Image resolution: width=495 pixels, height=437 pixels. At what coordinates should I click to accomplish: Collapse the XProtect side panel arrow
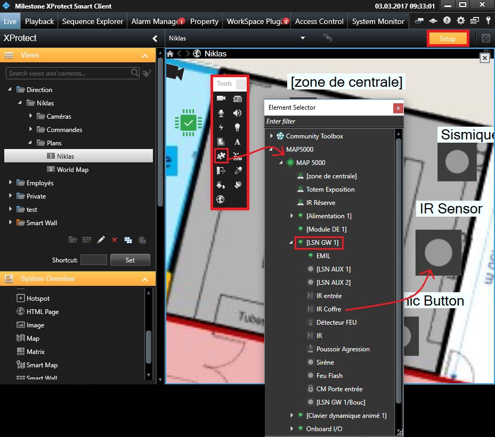[155, 38]
